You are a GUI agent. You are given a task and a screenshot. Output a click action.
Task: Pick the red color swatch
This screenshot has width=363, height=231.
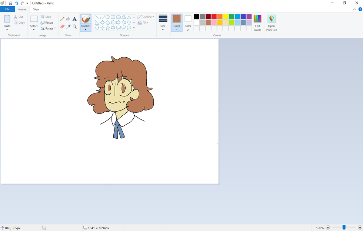coord(214,17)
